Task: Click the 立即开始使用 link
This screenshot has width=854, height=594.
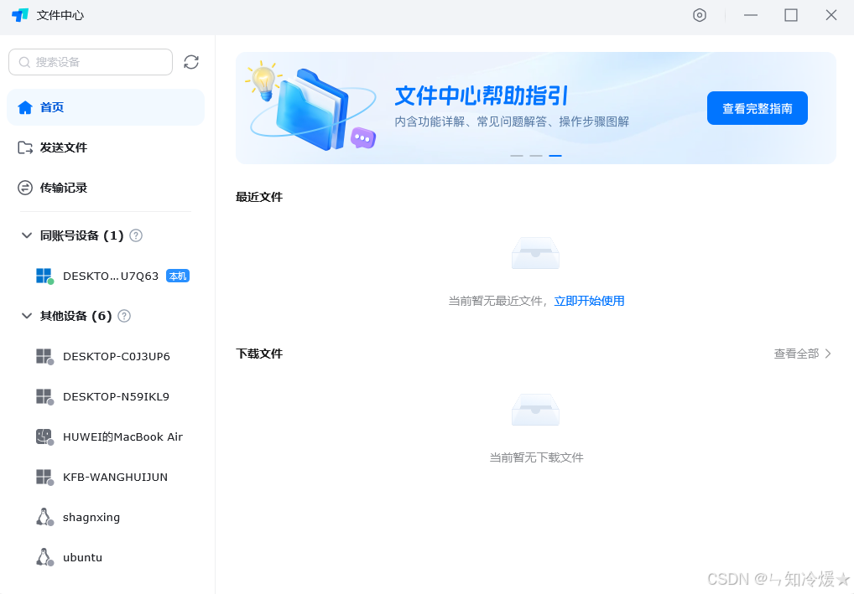Action: (589, 301)
